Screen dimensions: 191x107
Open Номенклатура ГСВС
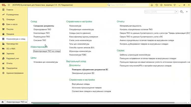pos(78,55)
